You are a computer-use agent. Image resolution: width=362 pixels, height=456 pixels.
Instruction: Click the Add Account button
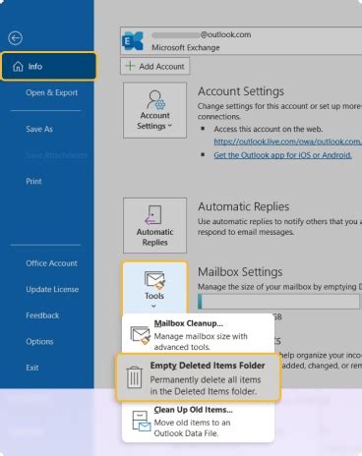(x=154, y=66)
